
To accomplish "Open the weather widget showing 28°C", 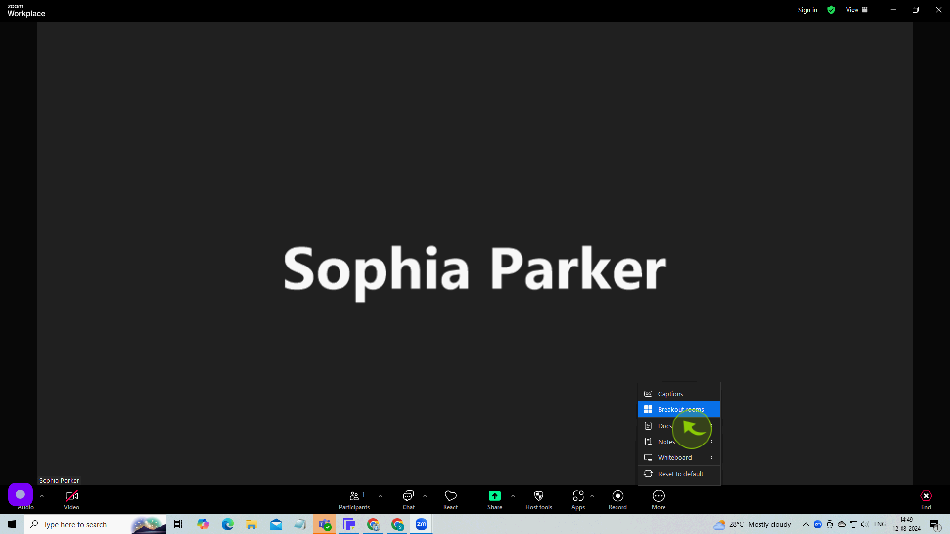I will point(752,524).
